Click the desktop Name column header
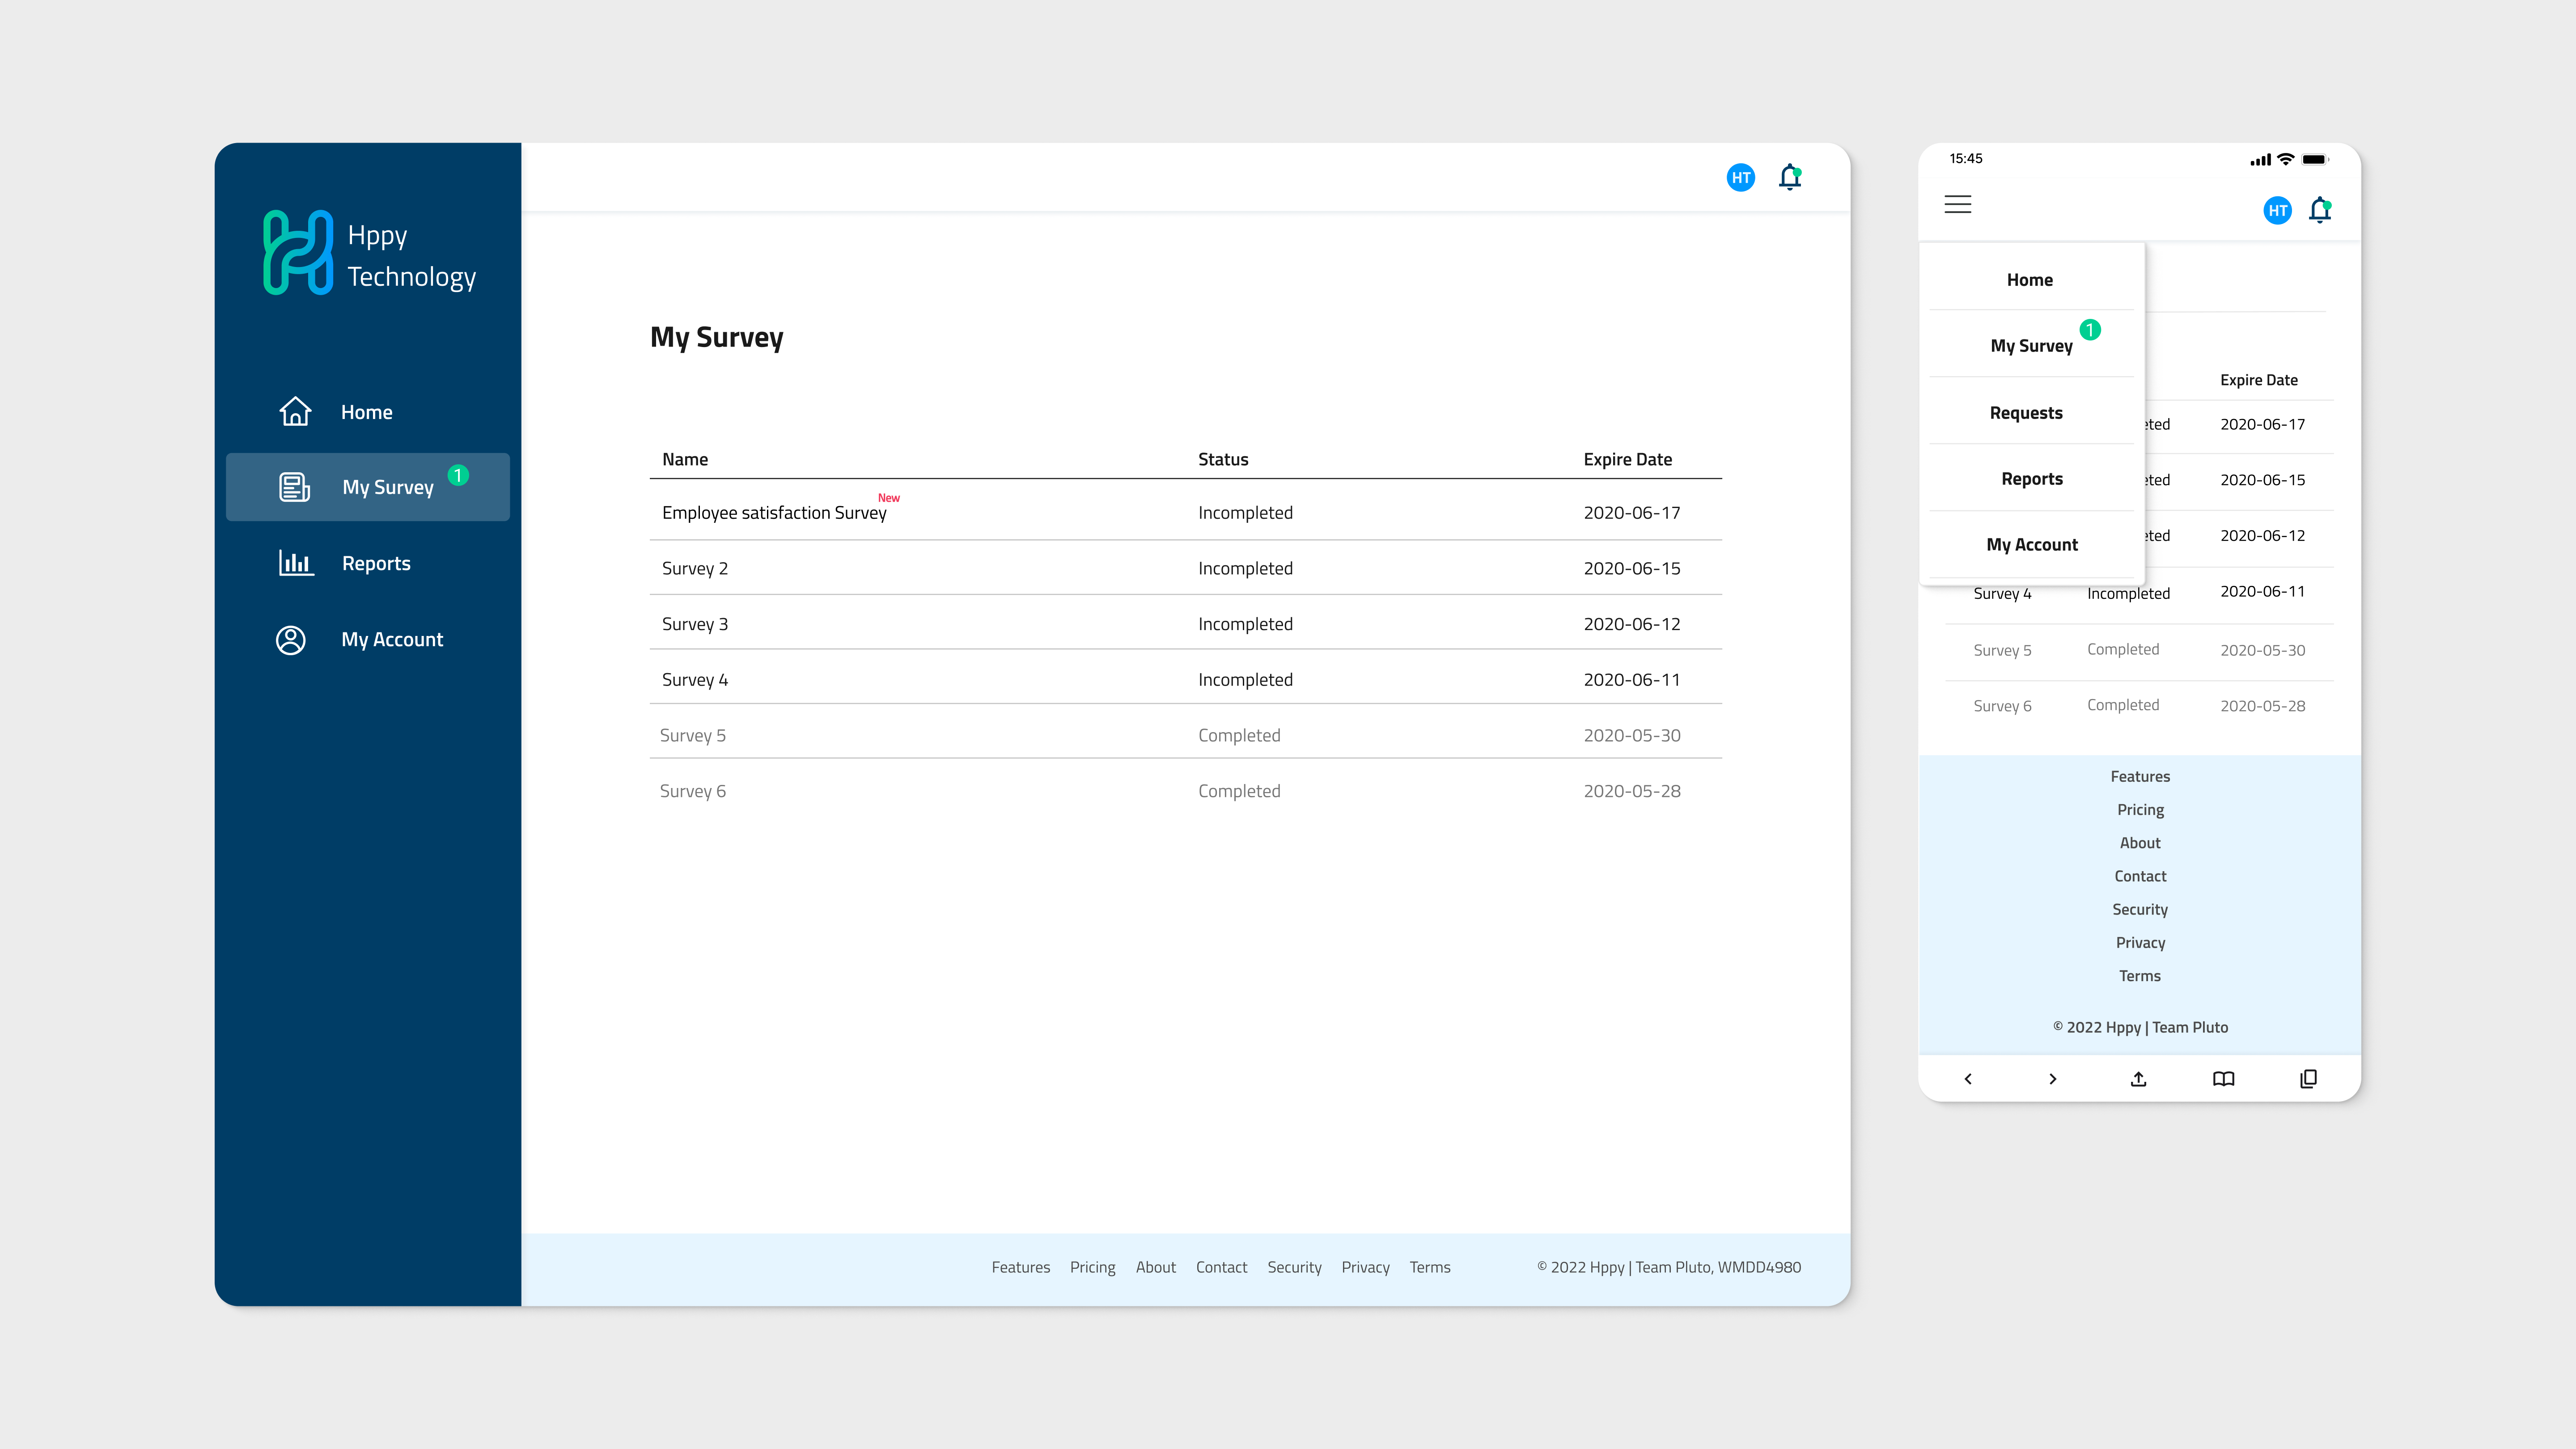This screenshot has width=2576, height=1449. 685,460
